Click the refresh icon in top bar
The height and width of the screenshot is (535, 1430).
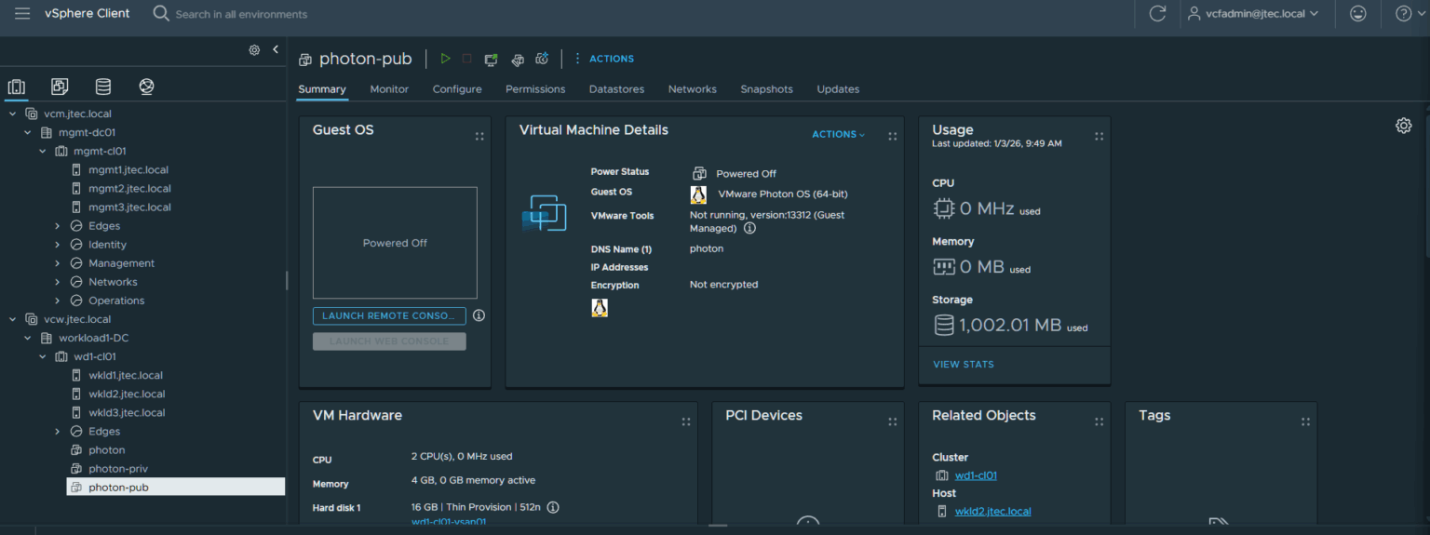[x=1157, y=14]
